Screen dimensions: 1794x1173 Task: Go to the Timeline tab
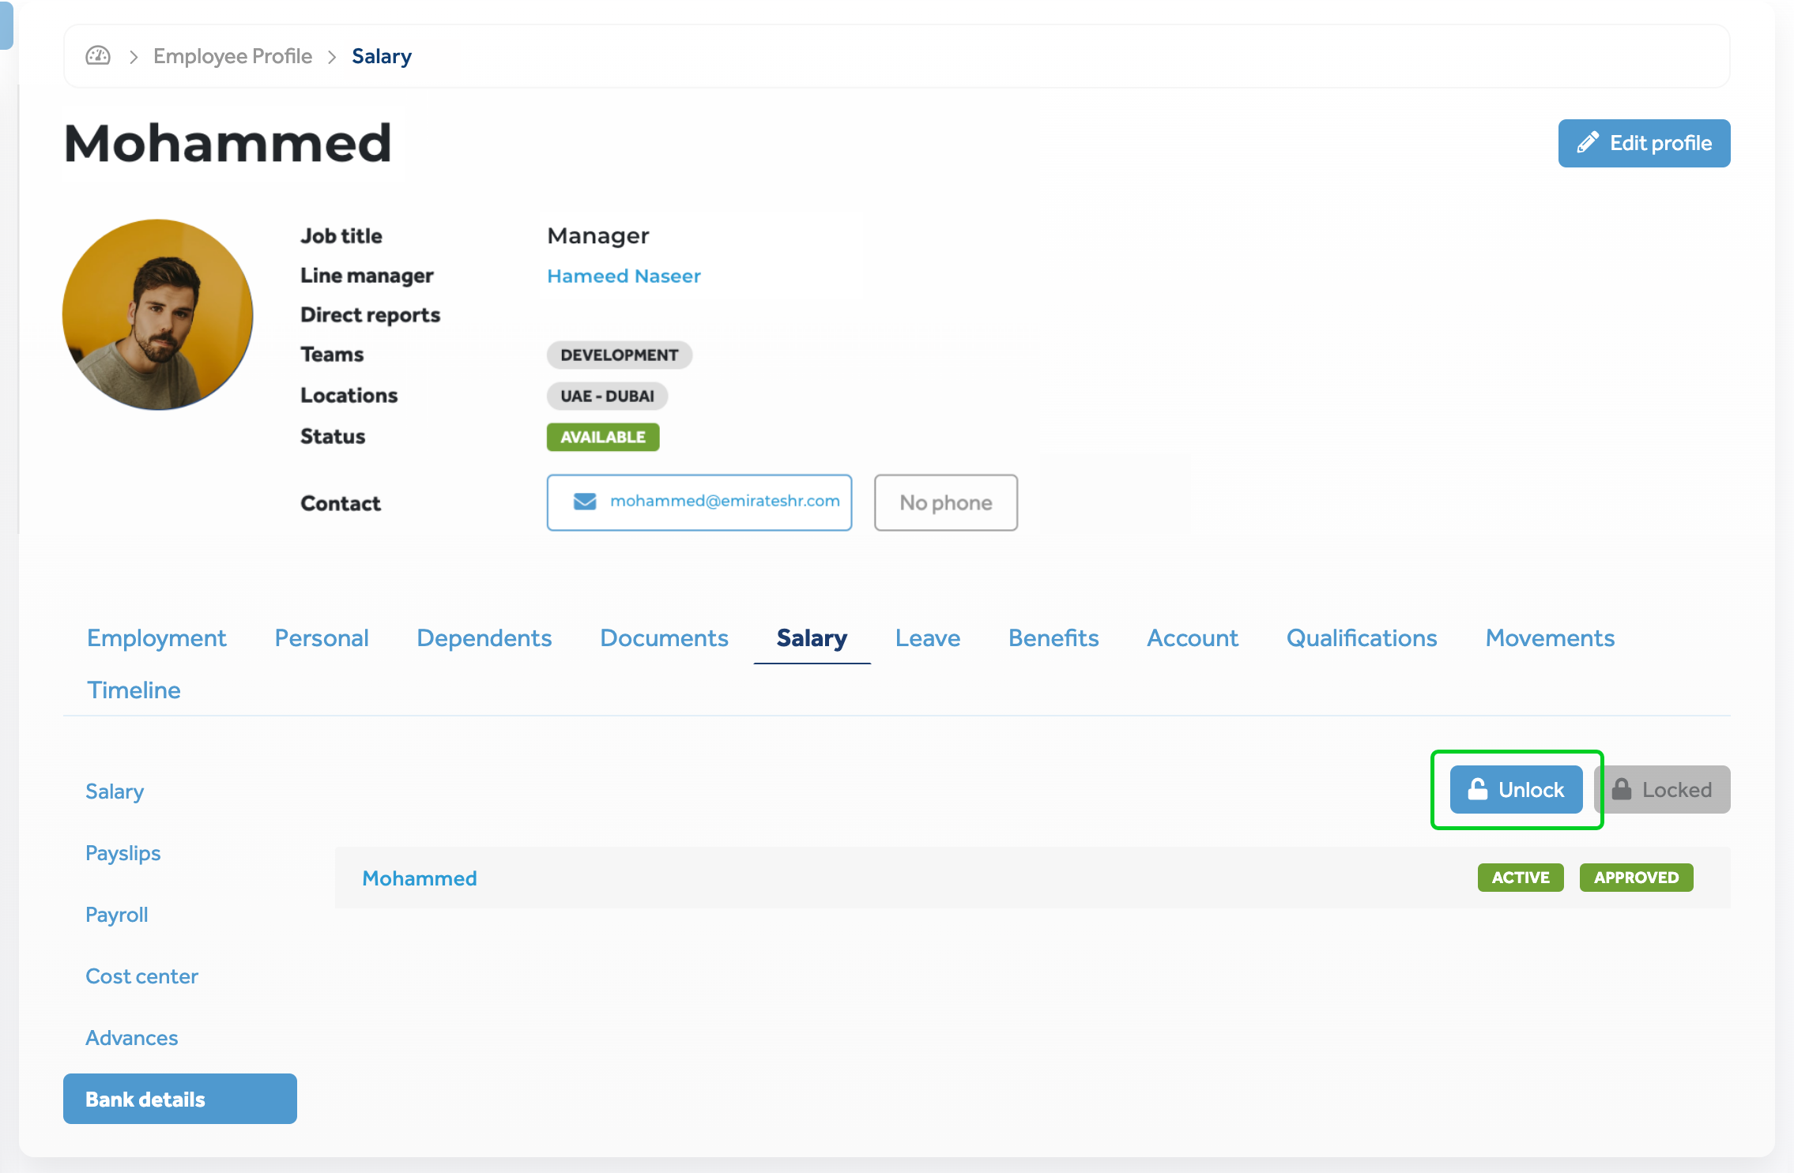[134, 690]
